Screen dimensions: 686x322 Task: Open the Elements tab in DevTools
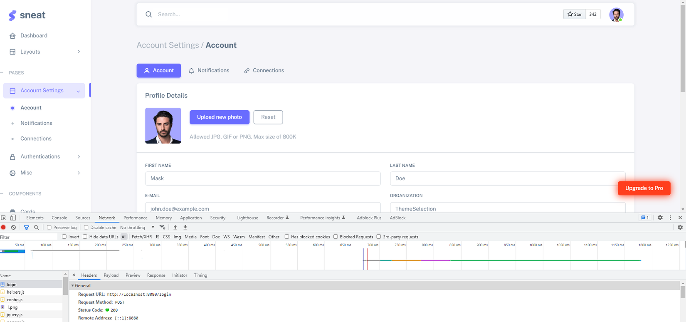point(35,218)
